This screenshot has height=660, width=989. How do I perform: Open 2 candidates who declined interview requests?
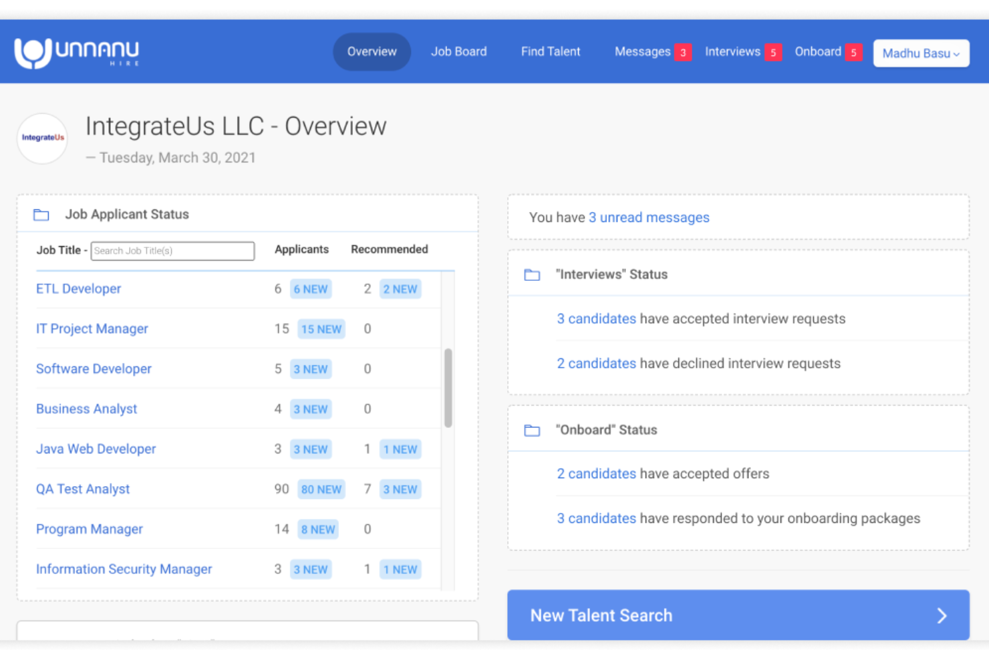[x=596, y=364]
